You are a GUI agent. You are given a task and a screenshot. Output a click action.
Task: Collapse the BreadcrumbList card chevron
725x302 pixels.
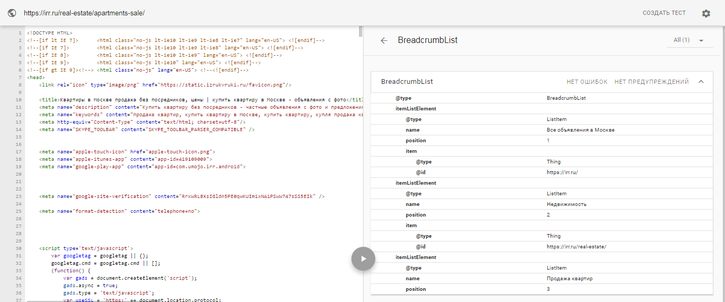[x=701, y=82]
